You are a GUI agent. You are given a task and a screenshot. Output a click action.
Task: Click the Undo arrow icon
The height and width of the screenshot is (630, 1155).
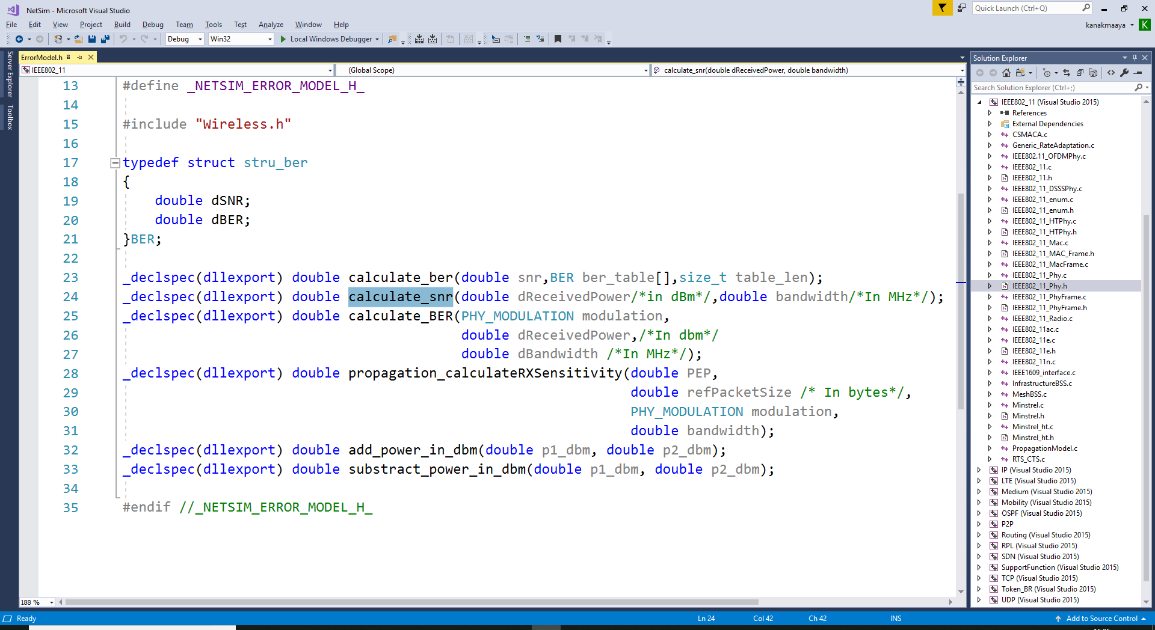tap(123, 39)
